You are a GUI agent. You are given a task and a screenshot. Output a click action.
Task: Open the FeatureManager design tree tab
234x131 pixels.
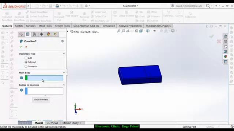21,34
